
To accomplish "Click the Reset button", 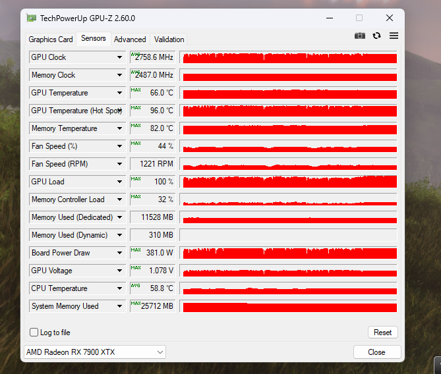I will (383, 333).
